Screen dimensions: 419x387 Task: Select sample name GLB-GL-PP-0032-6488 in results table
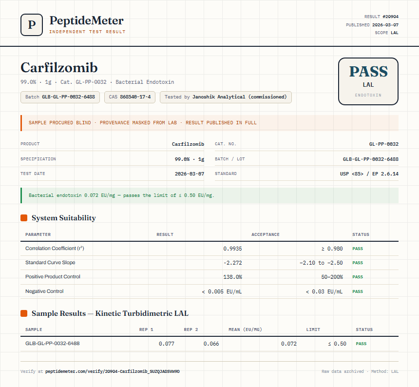tap(53, 344)
